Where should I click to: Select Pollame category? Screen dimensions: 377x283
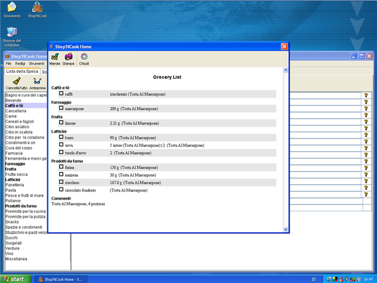13,201
